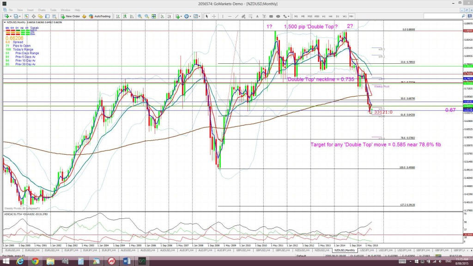Zoom out of the chart with magnifier
This screenshot has width=473, height=266.
coord(146,16)
